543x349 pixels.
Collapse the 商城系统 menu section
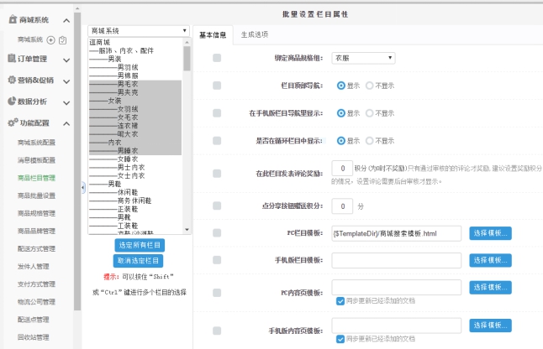tap(66, 21)
